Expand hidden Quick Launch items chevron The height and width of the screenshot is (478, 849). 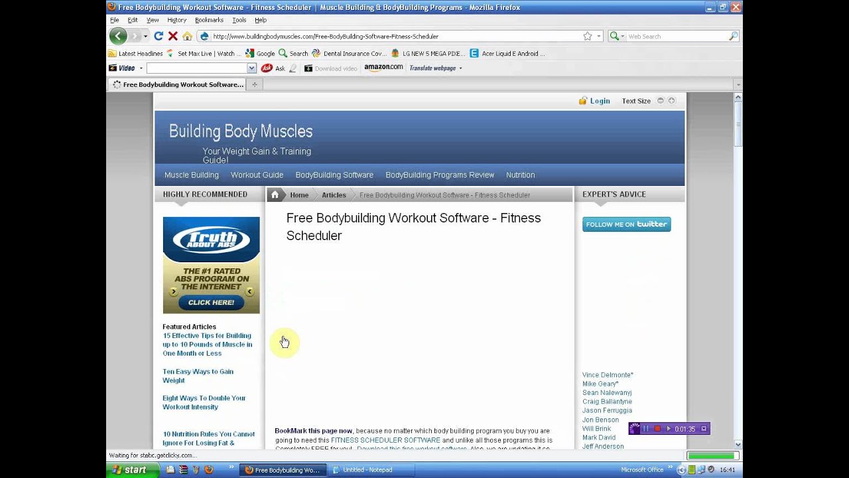click(231, 467)
